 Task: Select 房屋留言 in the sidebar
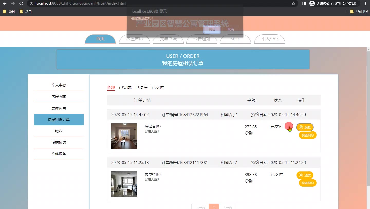coord(59,108)
